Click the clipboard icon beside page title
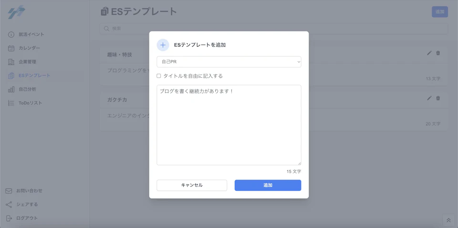 tap(104, 11)
